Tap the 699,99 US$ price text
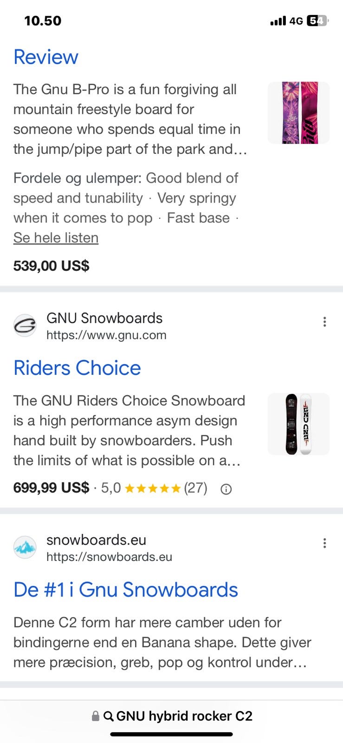The image size is (343, 743). click(51, 488)
